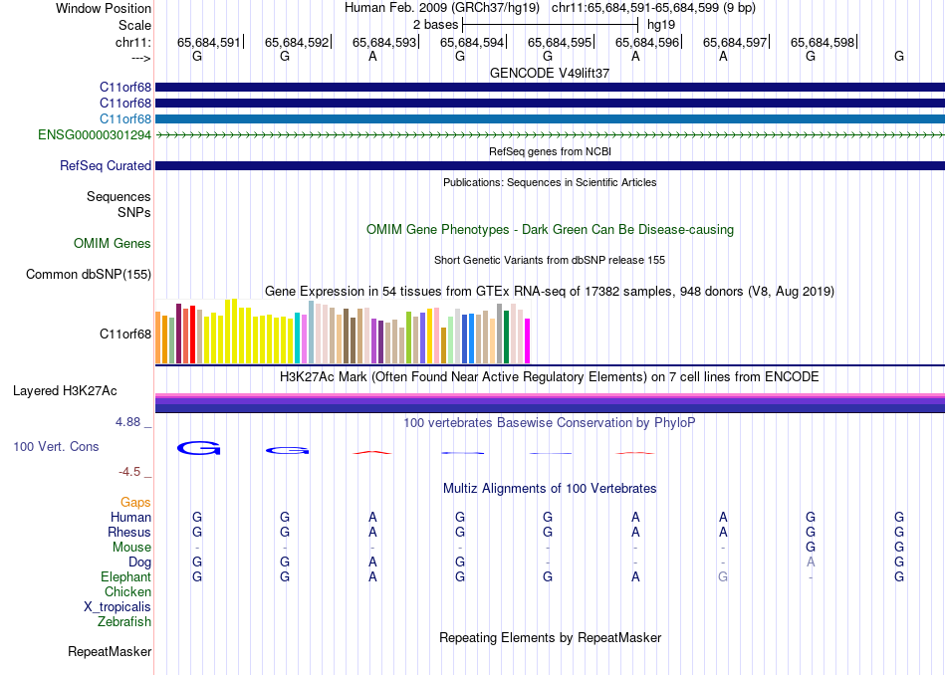Click the Zebrafish alignment row label
Image resolution: width=946 pixels, height=675 pixels.
point(124,621)
